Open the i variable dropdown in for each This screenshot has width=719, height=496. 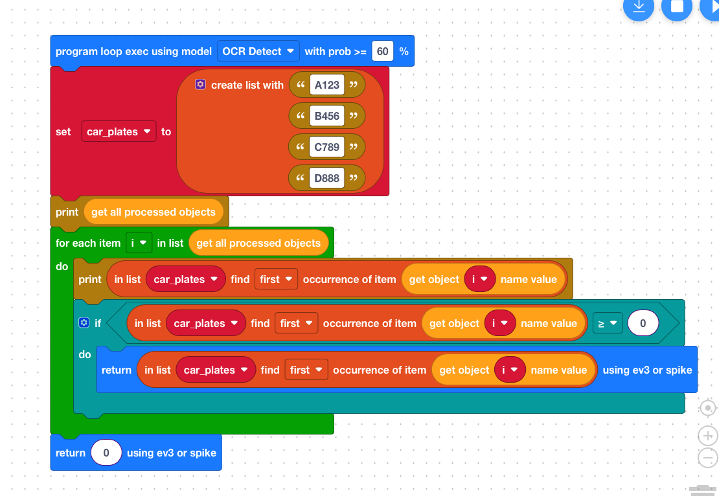pos(139,243)
